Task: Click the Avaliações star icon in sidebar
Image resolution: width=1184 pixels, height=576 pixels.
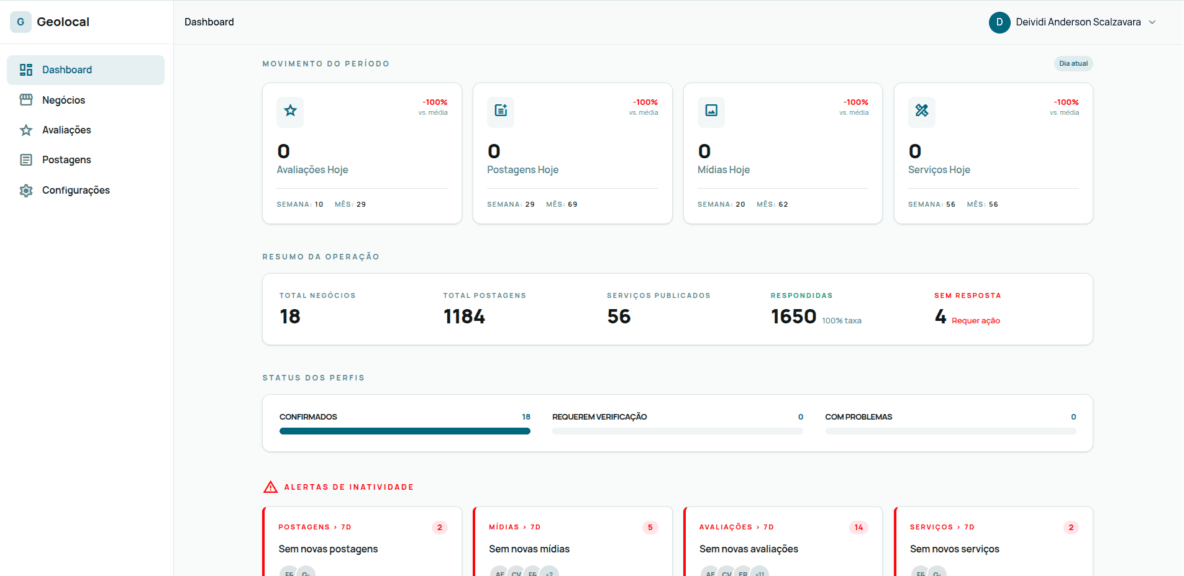Action: [x=26, y=130]
